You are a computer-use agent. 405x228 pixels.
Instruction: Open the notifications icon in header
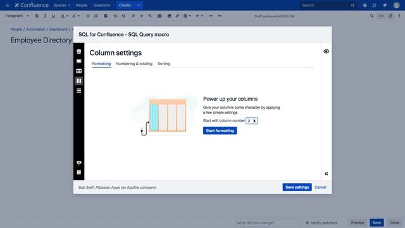click(385, 5)
